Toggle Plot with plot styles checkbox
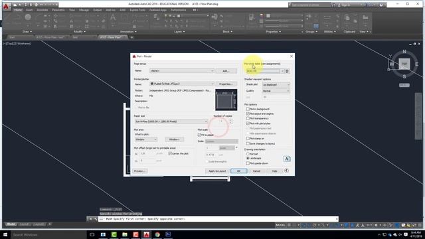Viewport: 425px width, 239px height. point(248,123)
